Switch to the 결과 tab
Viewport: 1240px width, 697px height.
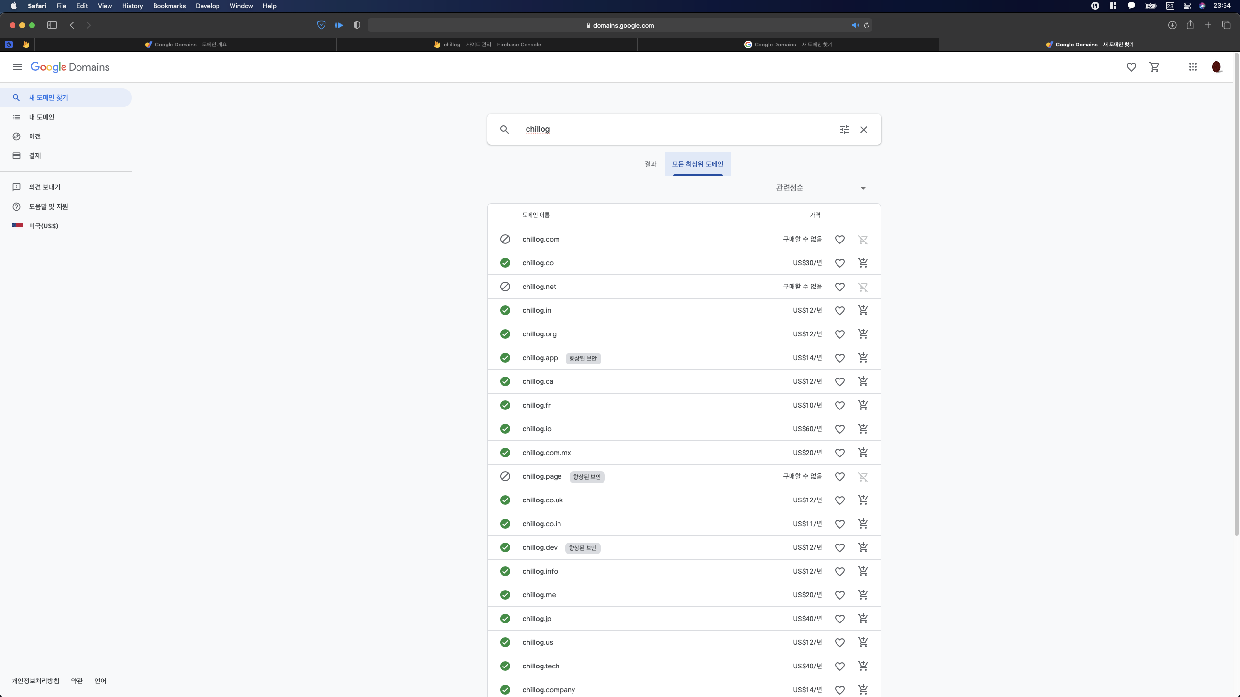(x=650, y=164)
